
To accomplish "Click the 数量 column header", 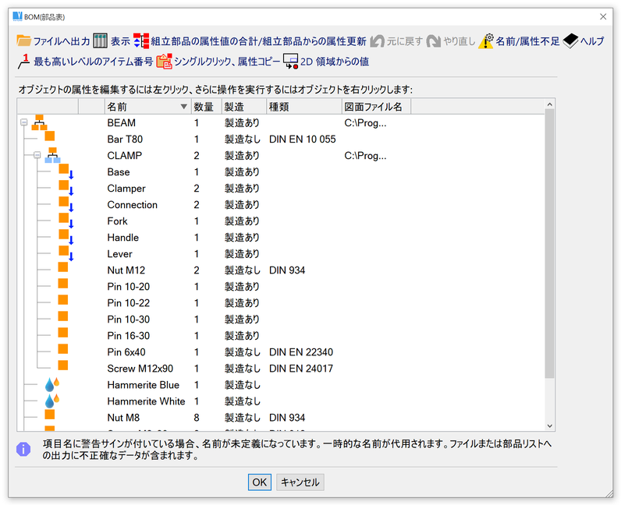I will (x=204, y=107).
